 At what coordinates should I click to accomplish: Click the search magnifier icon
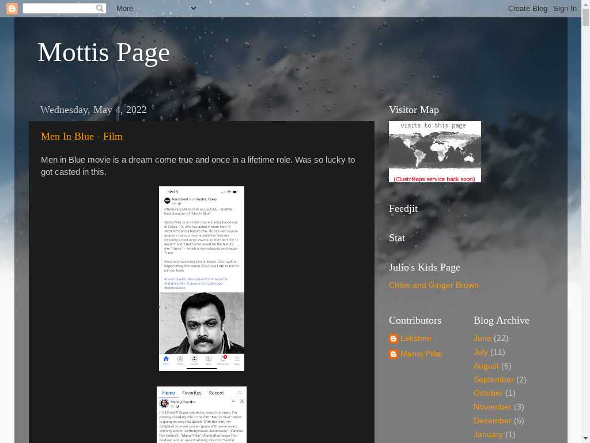tap(100, 8)
